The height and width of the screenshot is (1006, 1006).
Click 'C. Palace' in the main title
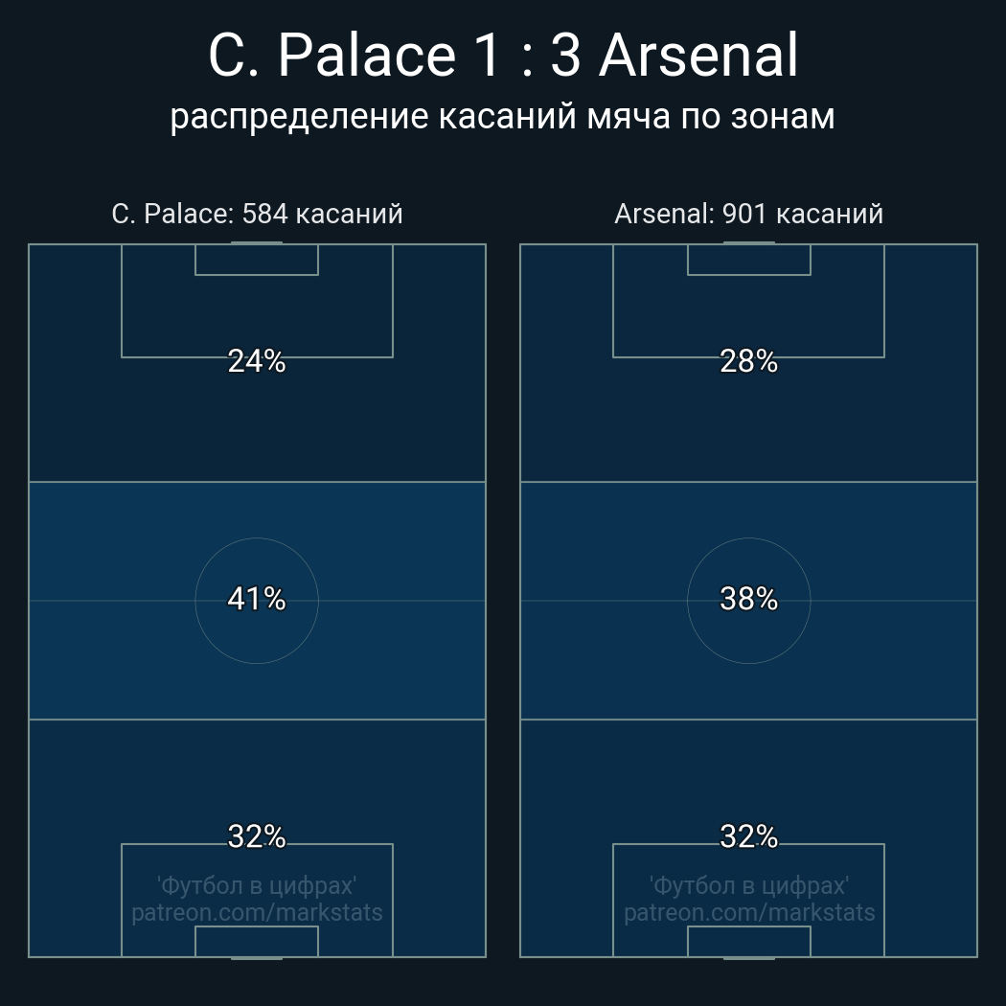coord(331,56)
